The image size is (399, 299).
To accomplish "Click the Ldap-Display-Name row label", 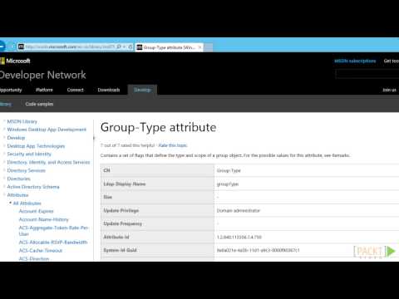I will click(125, 184).
